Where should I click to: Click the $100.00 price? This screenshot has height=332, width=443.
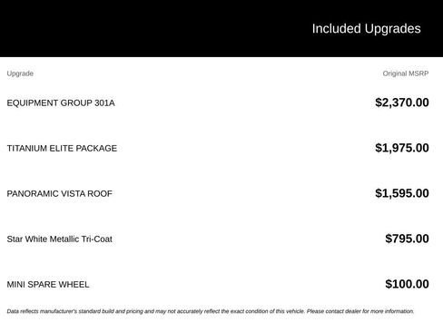(407, 284)
